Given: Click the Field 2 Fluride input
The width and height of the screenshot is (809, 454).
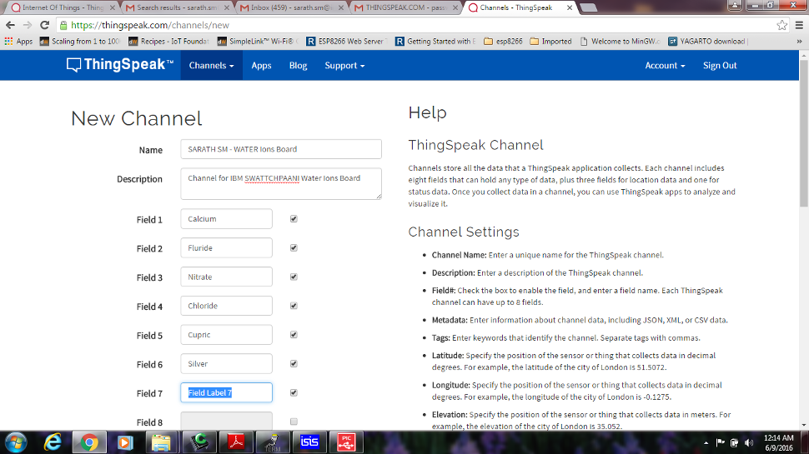Looking at the screenshot, I should 226,248.
